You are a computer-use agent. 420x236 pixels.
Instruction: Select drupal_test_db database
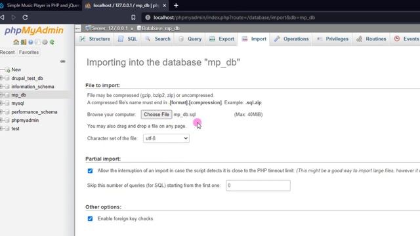[x=27, y=78]
